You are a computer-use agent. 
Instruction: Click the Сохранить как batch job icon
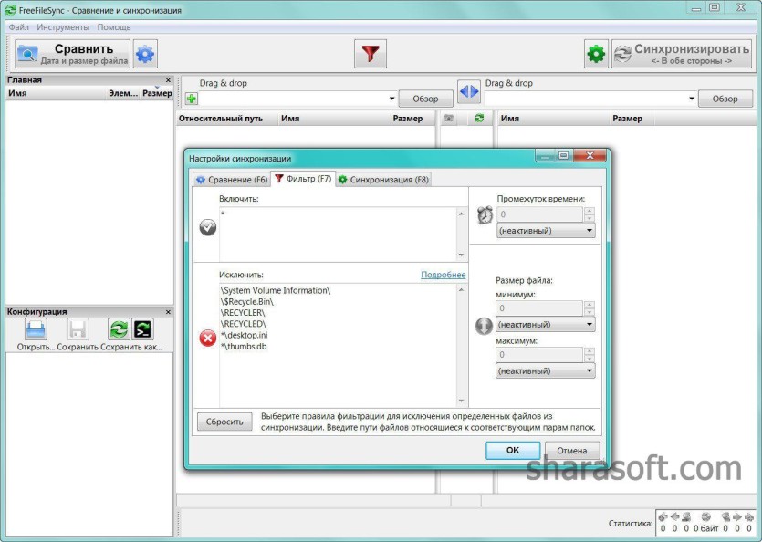143,329
